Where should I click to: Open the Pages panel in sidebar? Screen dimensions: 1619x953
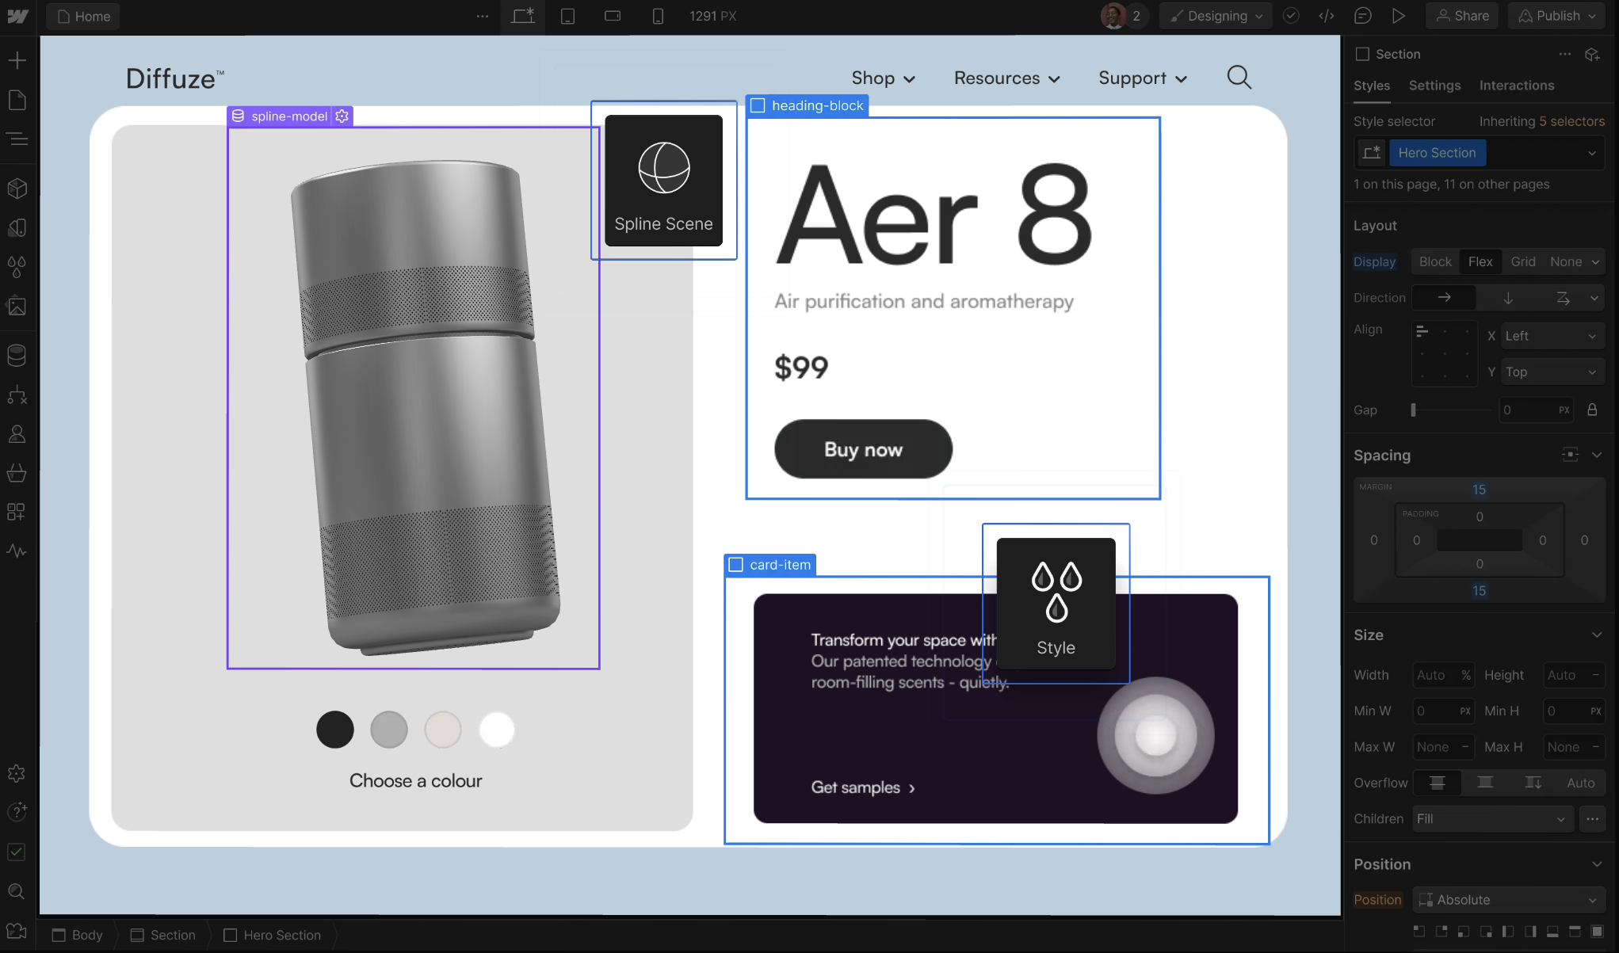click(x=17, y=100)
